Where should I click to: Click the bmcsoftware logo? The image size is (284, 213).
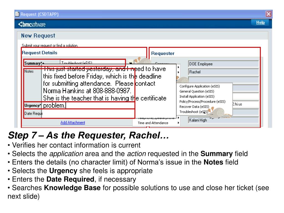(32, 24)
